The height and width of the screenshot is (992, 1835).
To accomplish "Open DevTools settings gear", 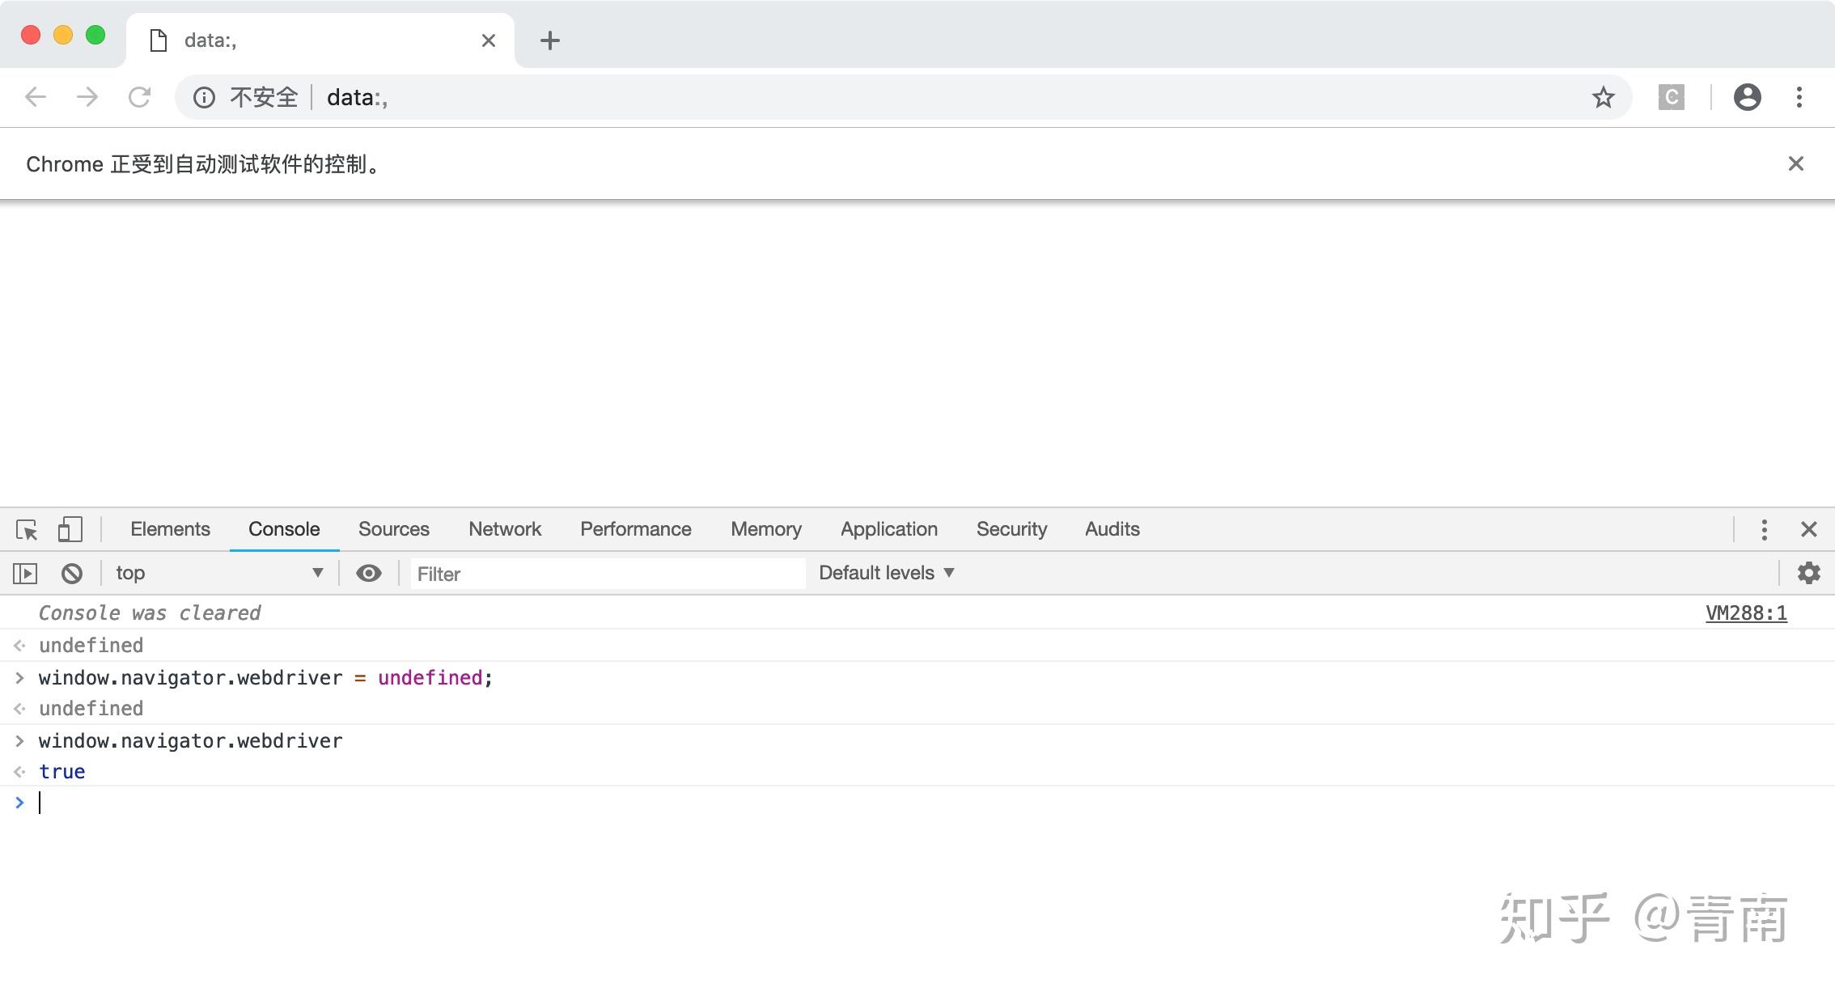I will [x=1809, y=573].
